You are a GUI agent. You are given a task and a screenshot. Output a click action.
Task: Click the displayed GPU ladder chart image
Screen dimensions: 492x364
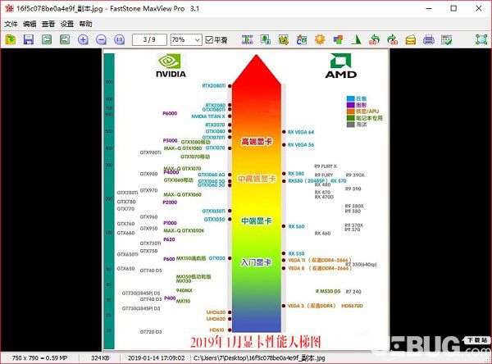[x=246, y=199]
